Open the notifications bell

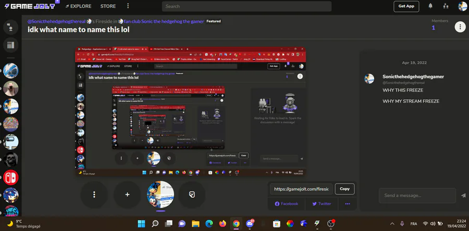[x=430, y=6]
